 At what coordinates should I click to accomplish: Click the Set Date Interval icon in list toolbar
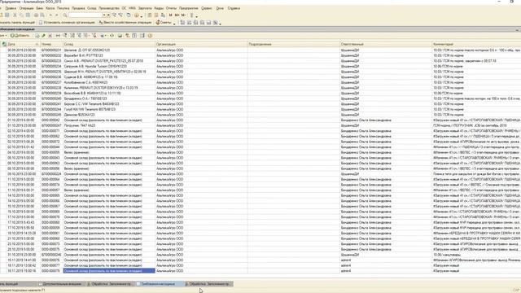[58, 36]
